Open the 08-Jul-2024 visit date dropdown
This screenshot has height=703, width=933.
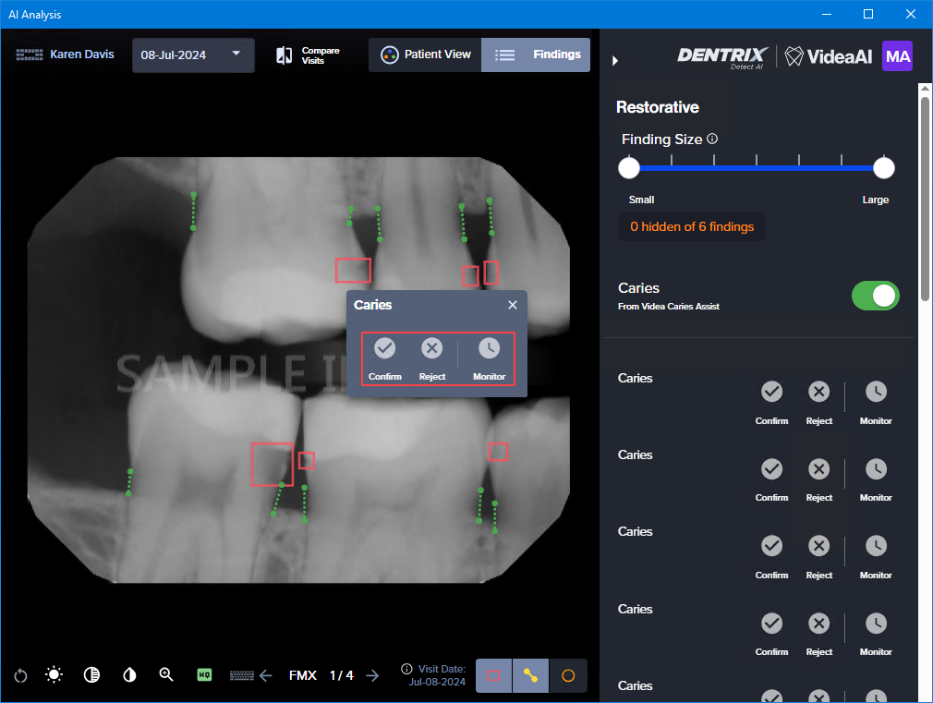point(192,55)
